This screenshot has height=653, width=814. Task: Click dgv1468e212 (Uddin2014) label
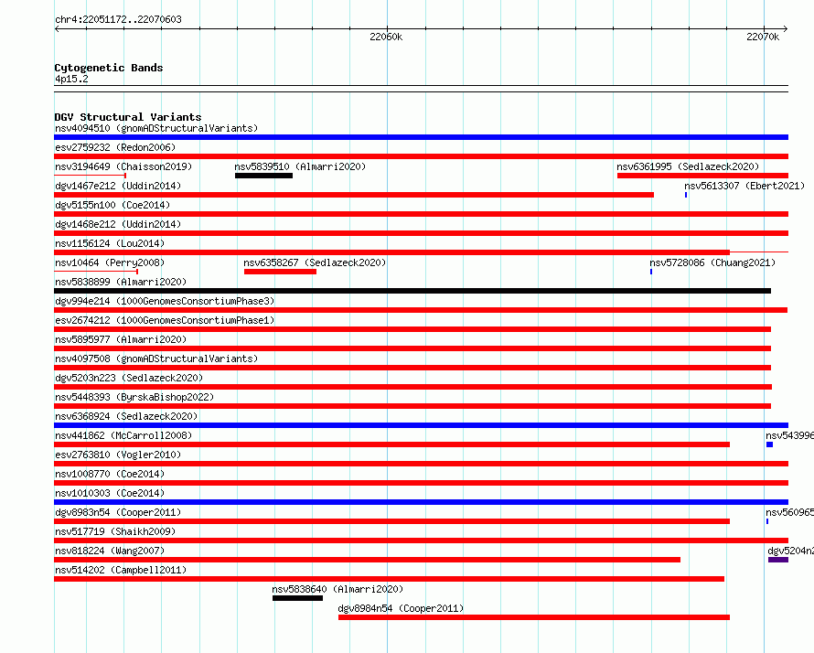click(x=118, y=224)
